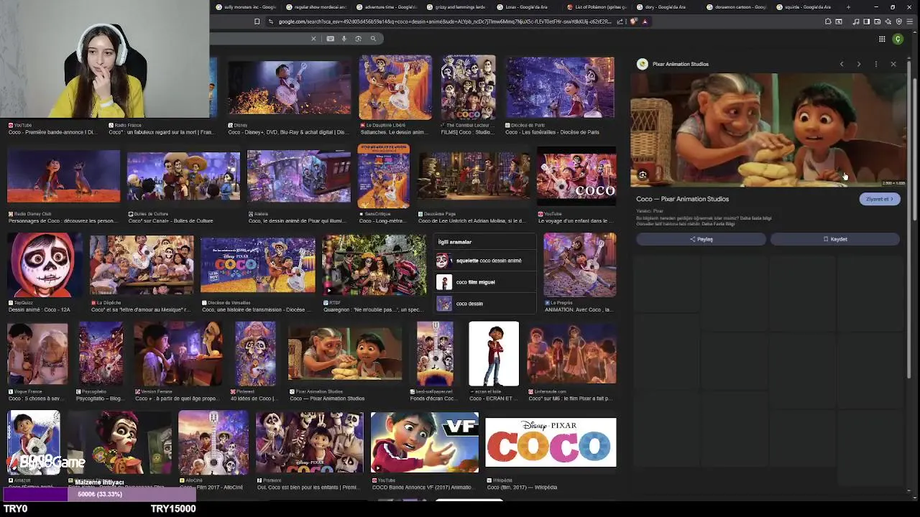The image size is (920, 517).
Task: Open the TopQuizz skull face thumbnail
Action: click(45, 264)
